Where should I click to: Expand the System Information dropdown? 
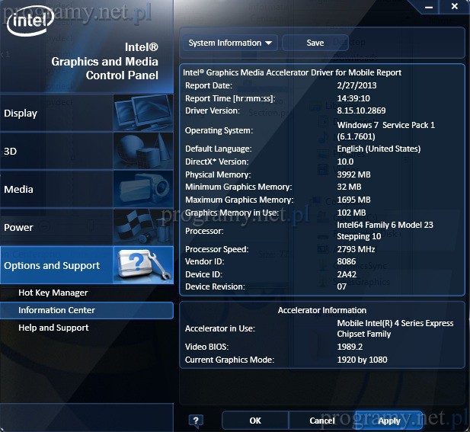(x=230, y=43)
